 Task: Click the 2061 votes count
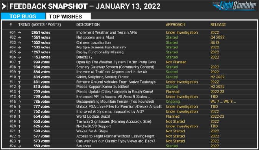pos(41,32)
